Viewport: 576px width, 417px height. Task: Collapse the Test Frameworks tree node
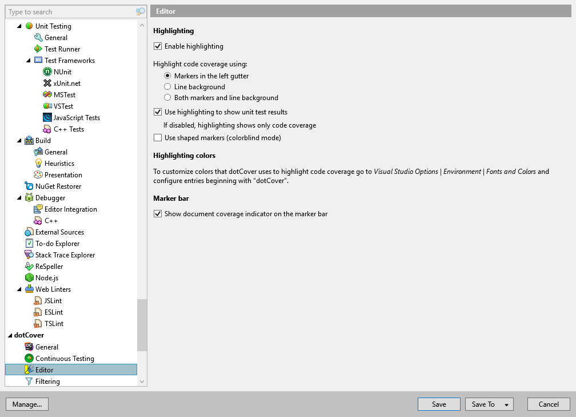[29, 60]
